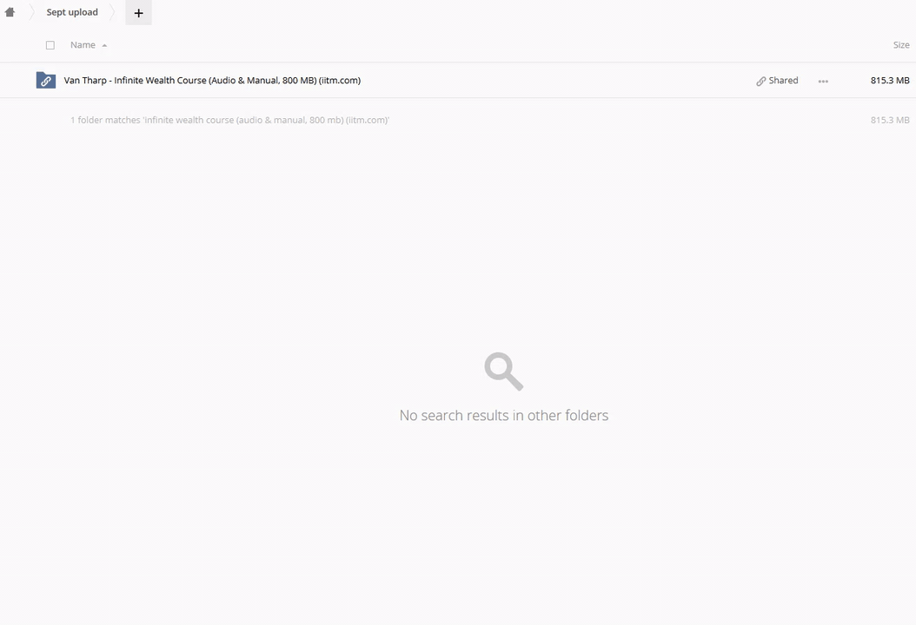Viewport: 916px width, 625px height.
Task: Open the Van Tharp Infinite Wealth Course folder
Action: (212, 80)
